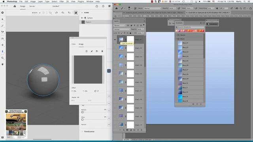Select the Dolly camera tool in Dimension
Image resolution: width=253 pixels, height=142 pixels.
tap(2, 51)
